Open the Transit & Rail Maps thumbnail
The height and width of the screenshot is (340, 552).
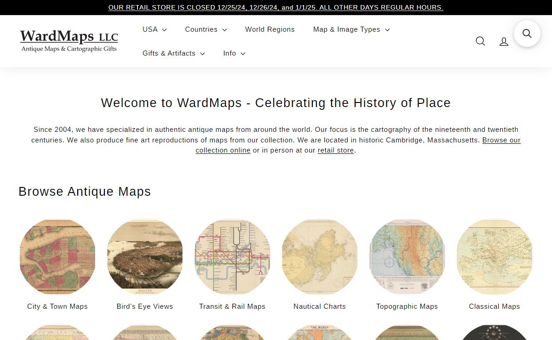[232, 257]
